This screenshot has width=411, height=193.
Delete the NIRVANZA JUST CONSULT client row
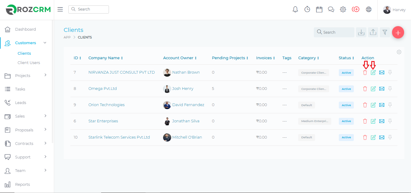click(365, 72)
